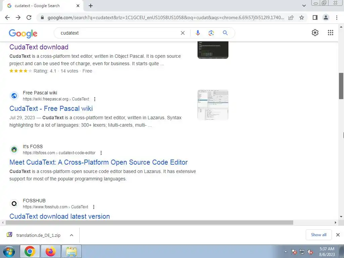Click the wiki.freepascal.org URL text

point(56,99)
